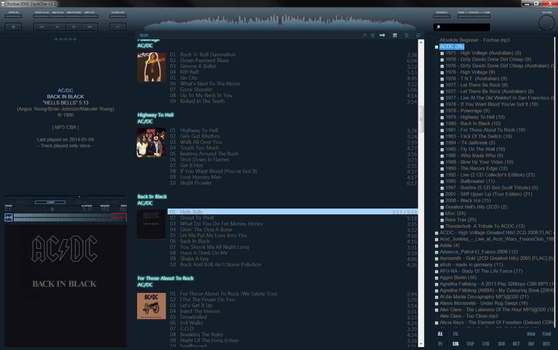Click the LOSSY format indicator
Image resolution: width=558 pixels, height=350 pixels.
coord(50,202)
